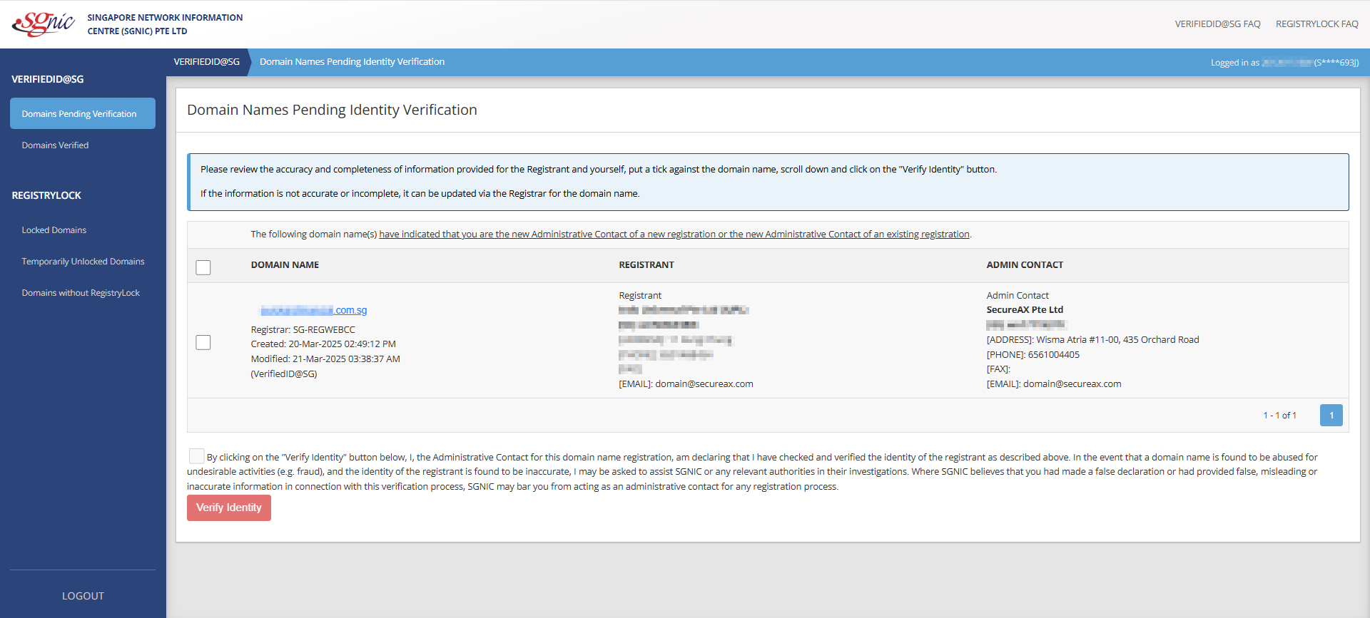Screen dimensions: 1370x618
Task: Tick the checkbox for the .com.sg domain
Action: click(x=203, y=343)
